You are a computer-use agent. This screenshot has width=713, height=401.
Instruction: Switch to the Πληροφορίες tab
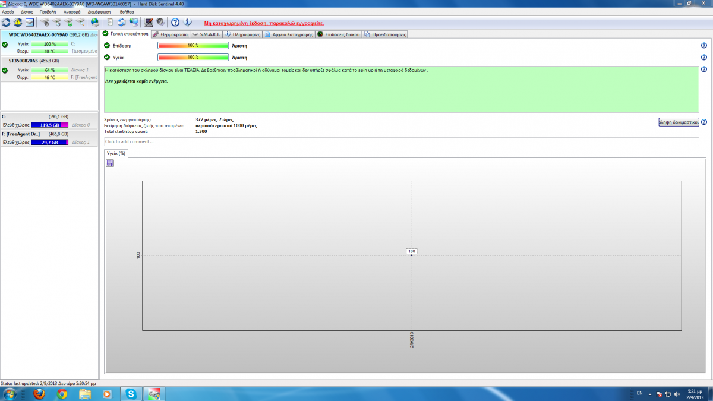pos(243,34)
